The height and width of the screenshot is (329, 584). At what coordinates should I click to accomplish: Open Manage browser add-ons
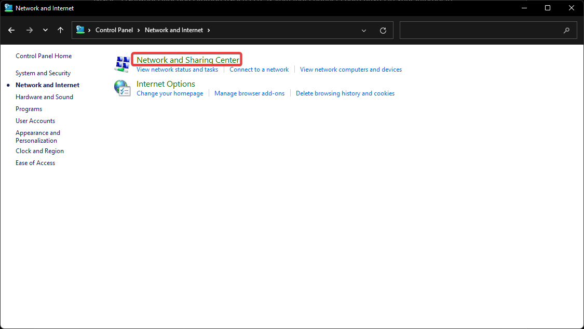coord(249,93)
